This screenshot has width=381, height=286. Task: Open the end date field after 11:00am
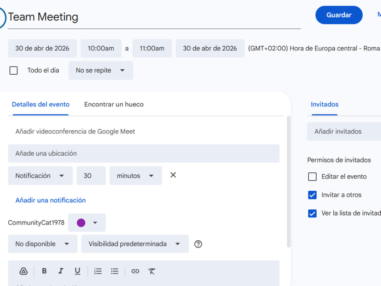point(210,48)
